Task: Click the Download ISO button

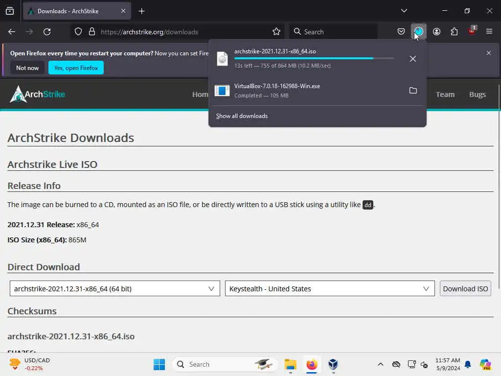Action: click(465, 288)
